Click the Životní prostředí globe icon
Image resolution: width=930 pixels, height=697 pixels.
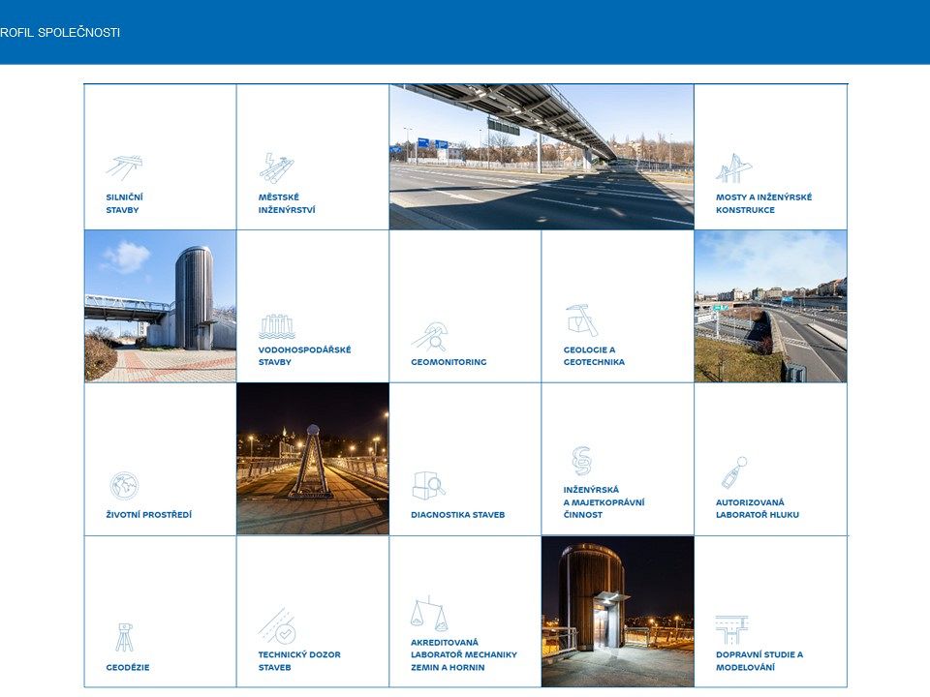tap(124, 486)
